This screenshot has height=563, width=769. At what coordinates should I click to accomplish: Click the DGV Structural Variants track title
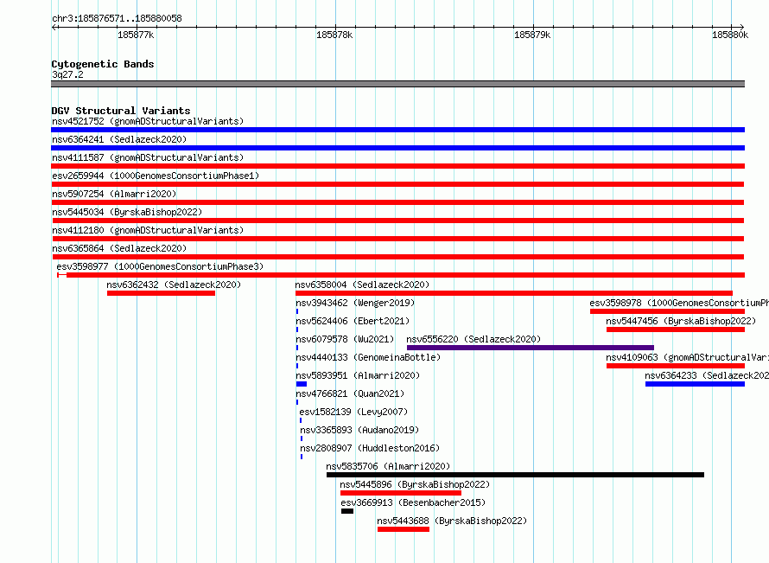click(121, 111)
